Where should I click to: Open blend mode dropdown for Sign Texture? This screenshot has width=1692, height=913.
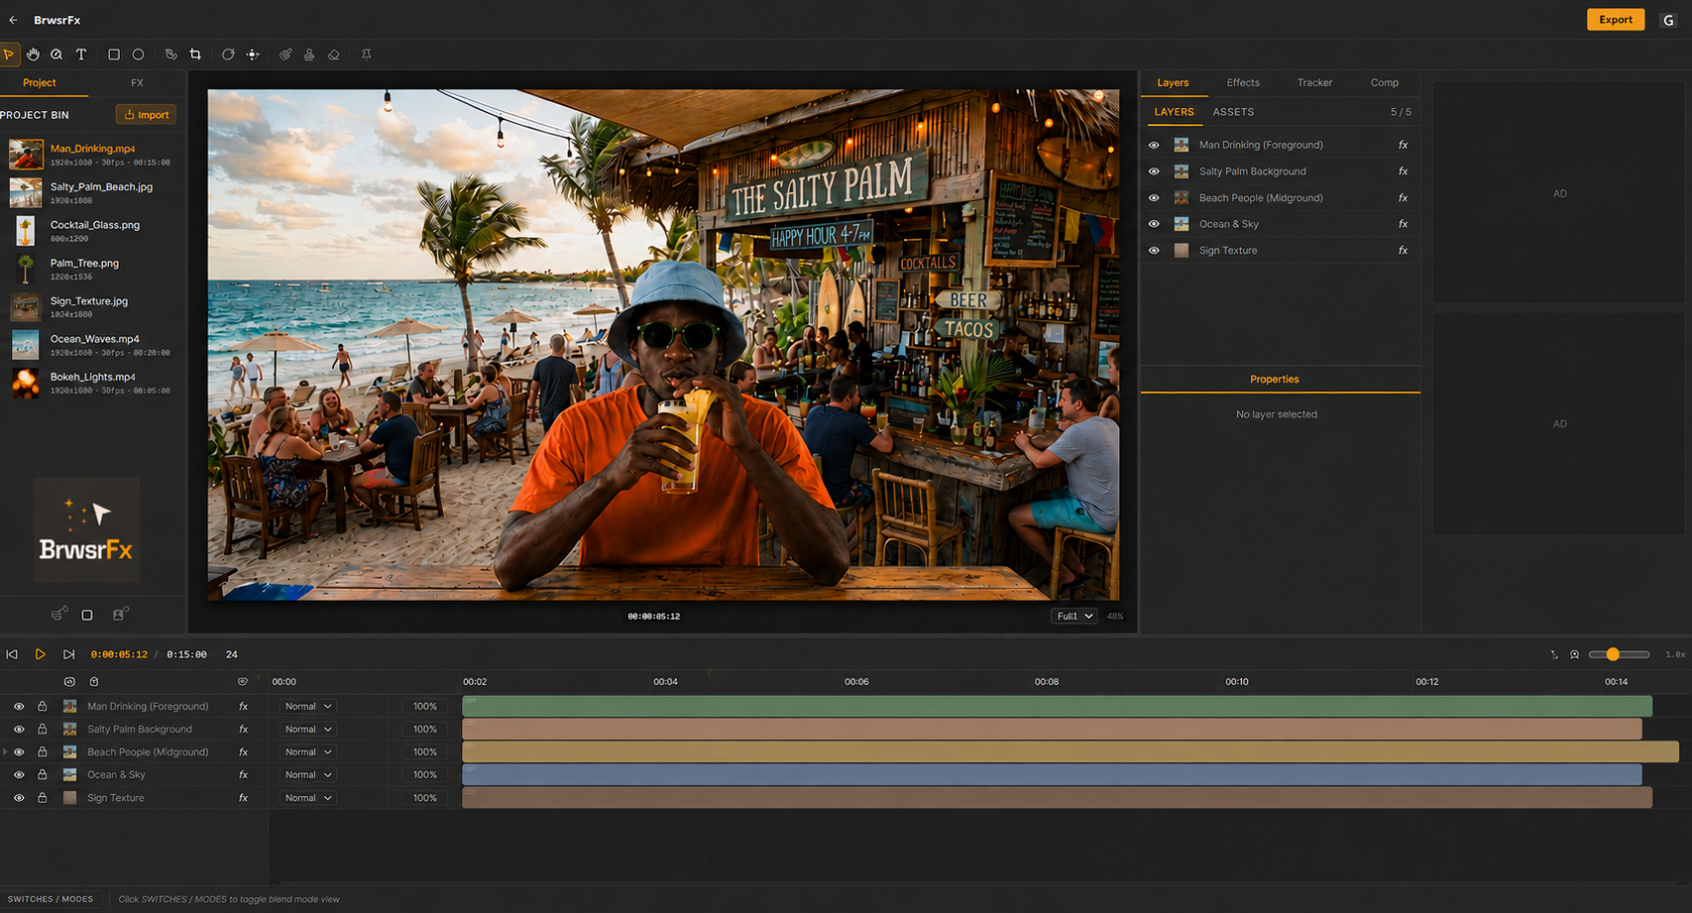[307, 798]
